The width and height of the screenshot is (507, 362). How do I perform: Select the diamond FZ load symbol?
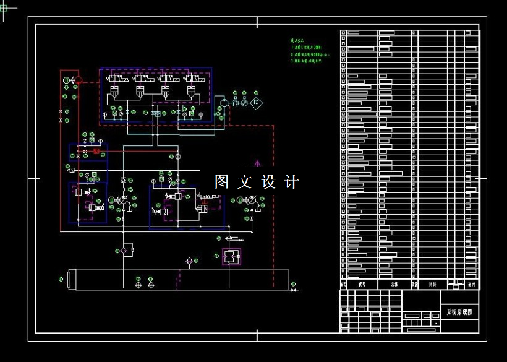tap(256, 103)
